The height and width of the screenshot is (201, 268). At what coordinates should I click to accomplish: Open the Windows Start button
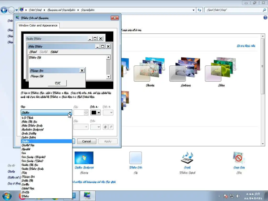click(x=7, y=196)
